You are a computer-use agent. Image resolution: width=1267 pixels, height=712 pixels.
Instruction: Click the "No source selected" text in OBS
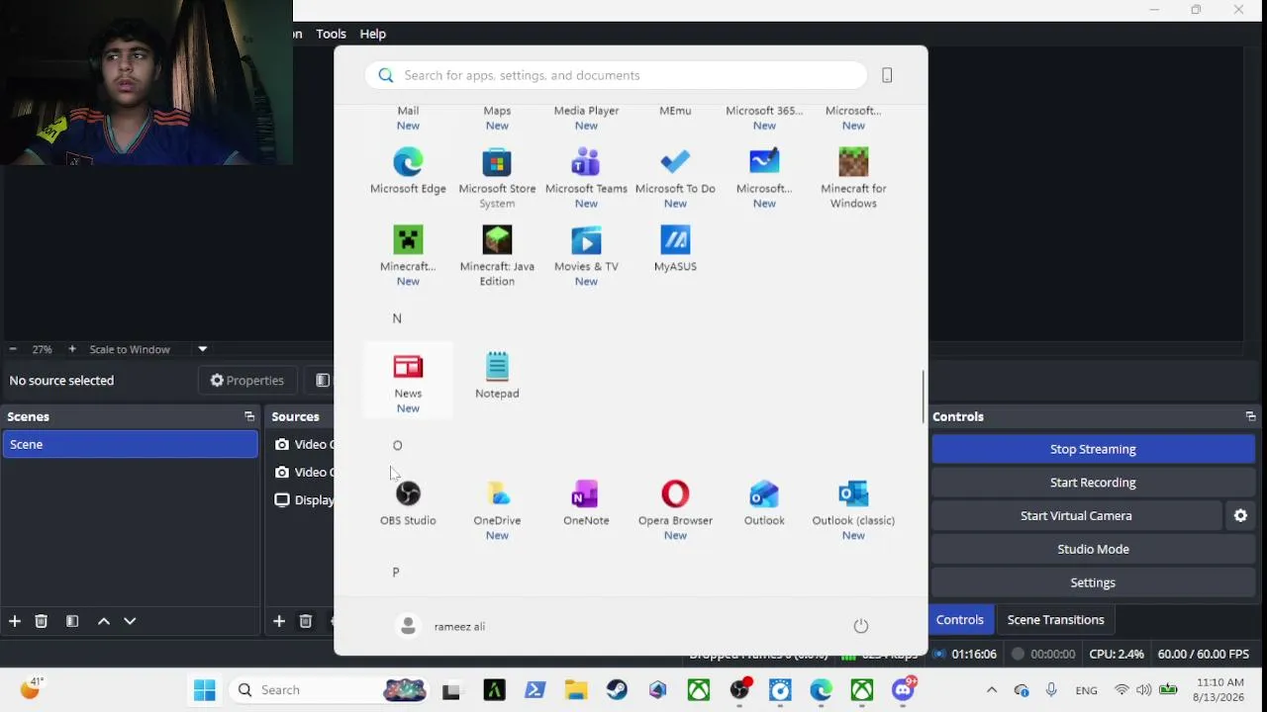point(61,381)
